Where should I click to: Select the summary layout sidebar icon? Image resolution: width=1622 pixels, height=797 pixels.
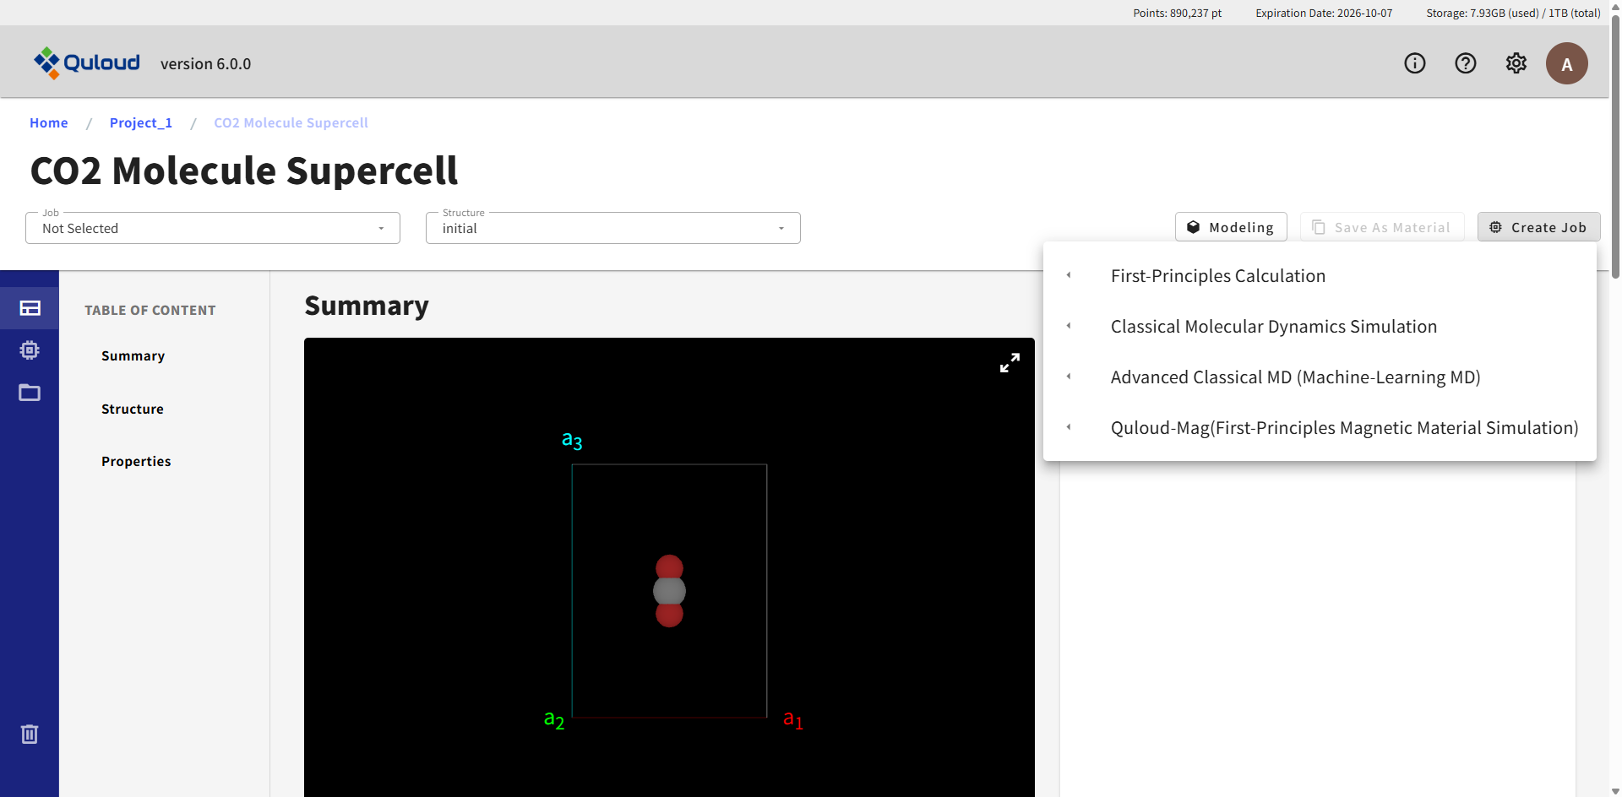[30, 308]
